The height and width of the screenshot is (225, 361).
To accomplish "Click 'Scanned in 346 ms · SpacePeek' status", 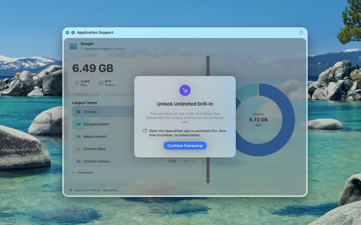I will pyautogui.click(x=96, y=190).
